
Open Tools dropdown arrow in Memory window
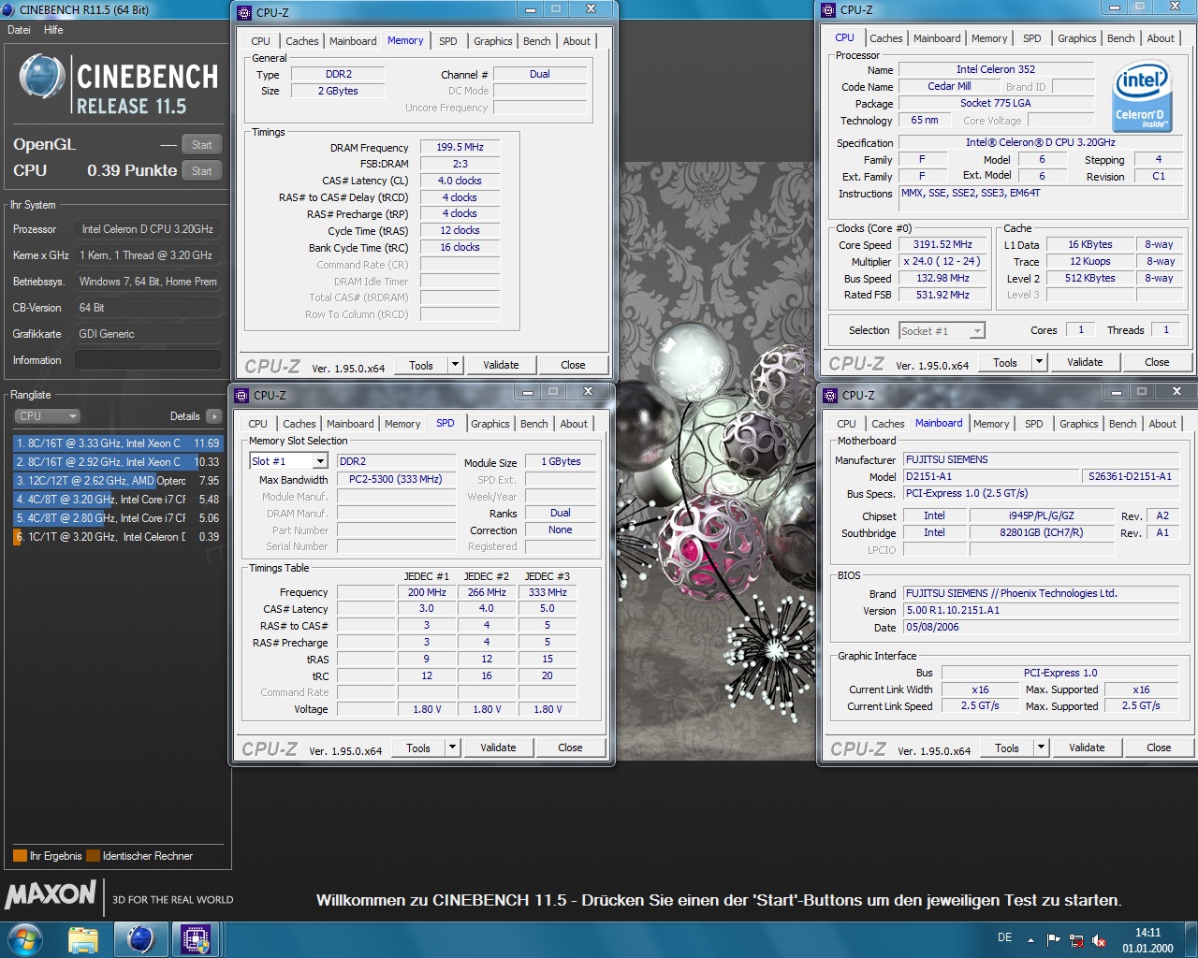point(456,365)
